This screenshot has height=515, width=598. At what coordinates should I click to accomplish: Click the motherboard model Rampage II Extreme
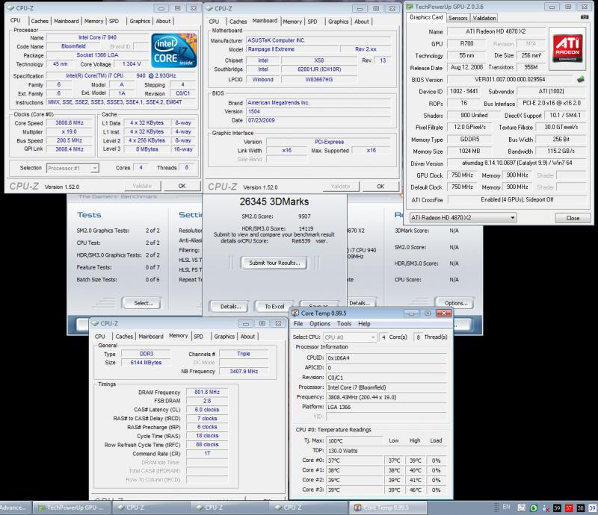[x=292, y=49]
